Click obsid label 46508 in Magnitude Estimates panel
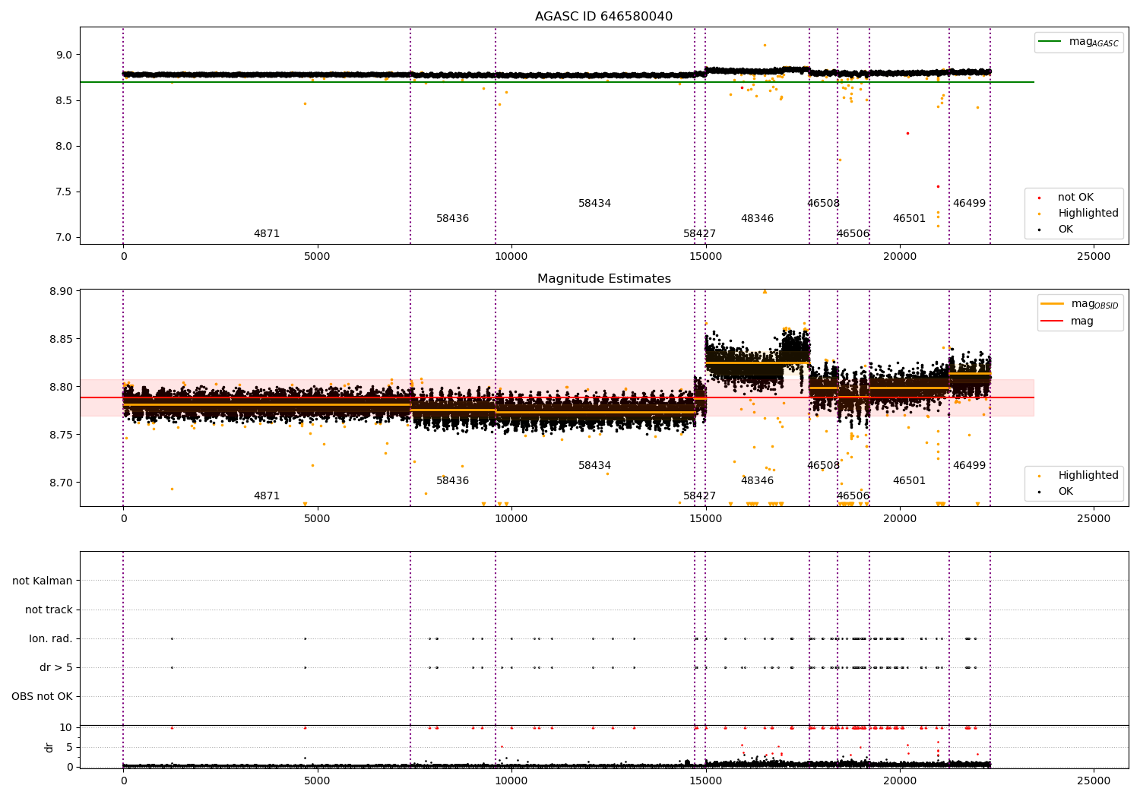Image resolution: width=1140 pixels, height=798 pixels. tap(823, 466)
